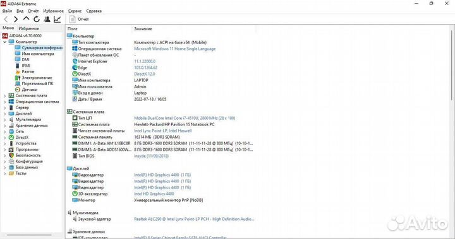Click the 3D-акселератор icon
Image resolution: width=455 pixels, height=239 pixels.
coord(75,194)
